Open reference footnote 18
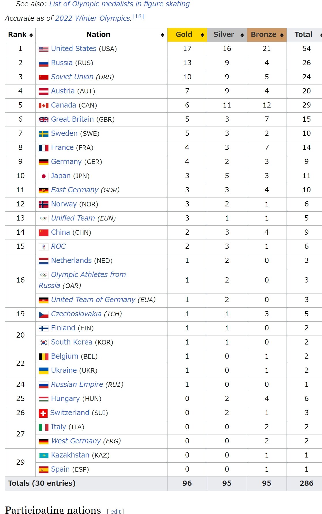322x514 pixels. tap(138, 16)
